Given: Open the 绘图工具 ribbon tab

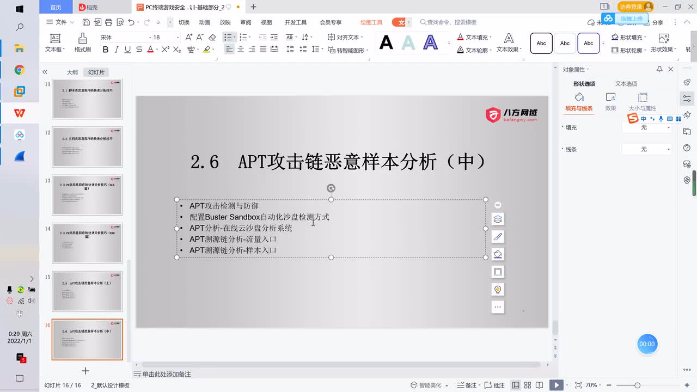Looking at the screenshot, I should coord(371,22).
